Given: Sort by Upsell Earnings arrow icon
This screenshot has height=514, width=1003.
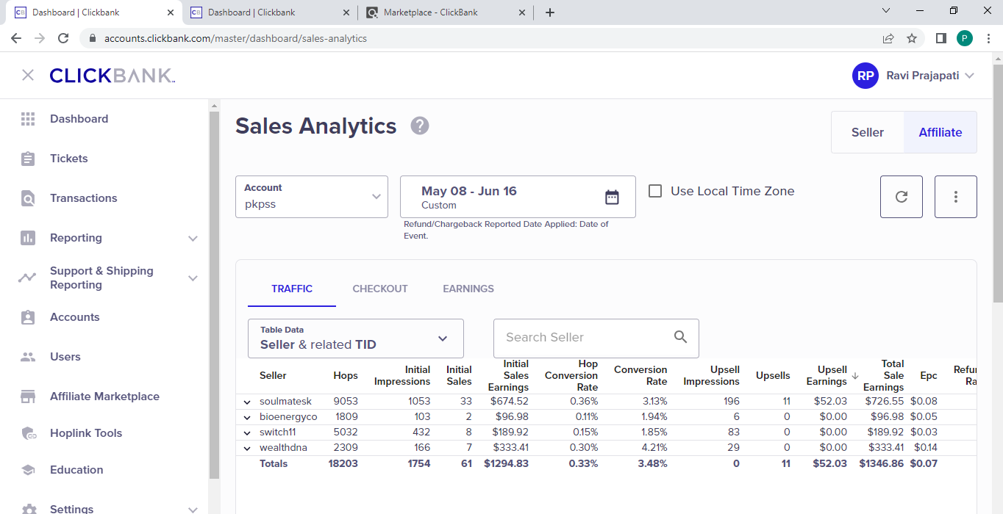Looking at the screenshot, I should (855, 376).
